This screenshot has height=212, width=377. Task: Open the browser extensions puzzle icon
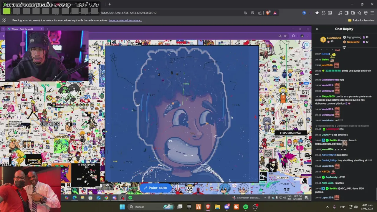[323, 13]
